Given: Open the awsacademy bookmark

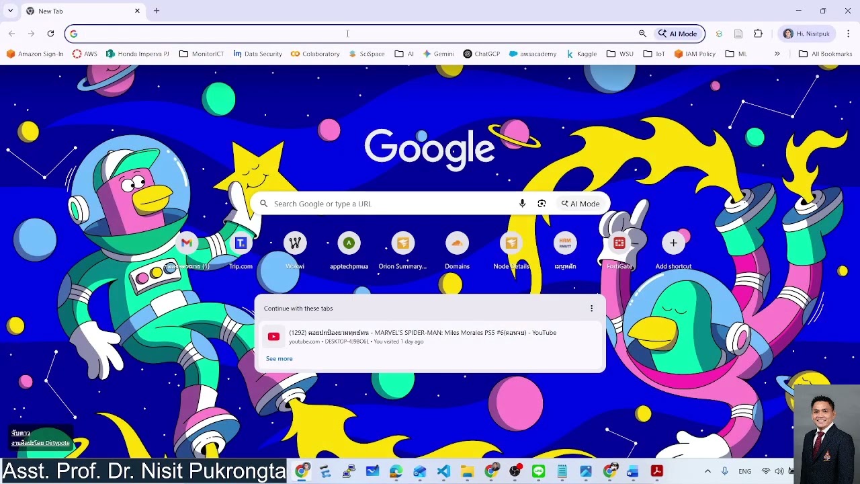Looking at the screenshot, I should point(533,54).
